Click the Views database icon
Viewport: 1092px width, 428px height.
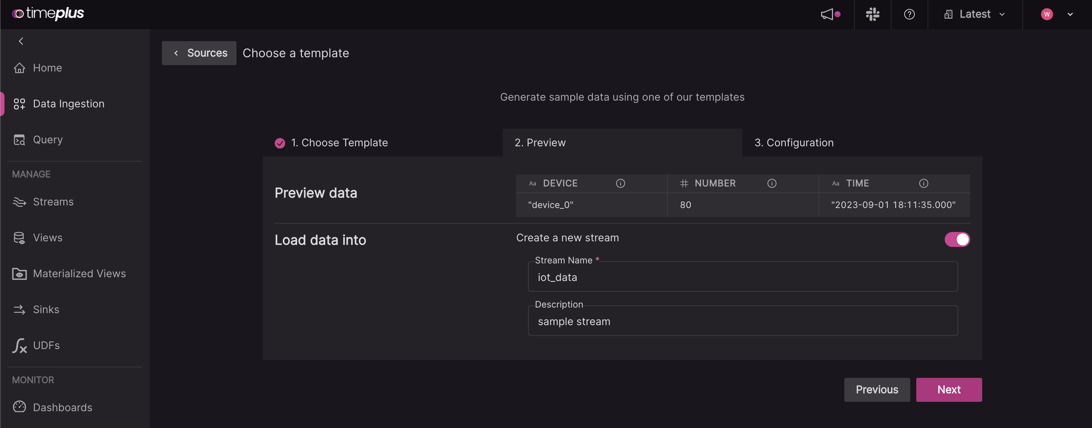(19, 238)
